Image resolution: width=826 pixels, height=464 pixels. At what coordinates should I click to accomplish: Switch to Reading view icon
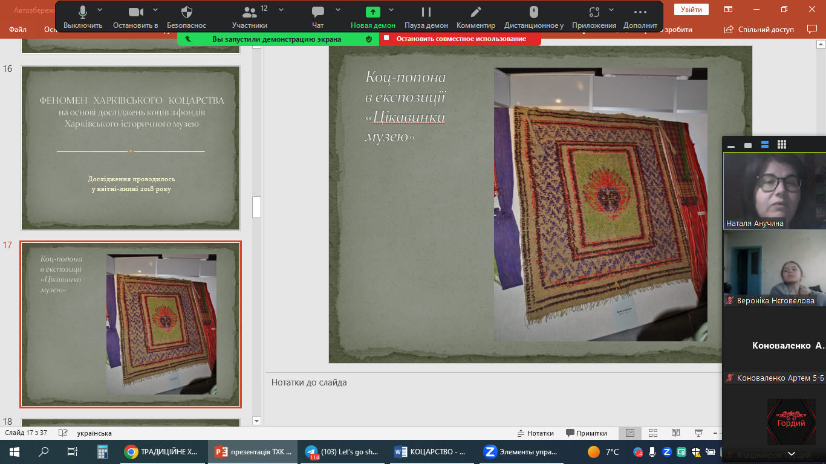coord(676,433)
